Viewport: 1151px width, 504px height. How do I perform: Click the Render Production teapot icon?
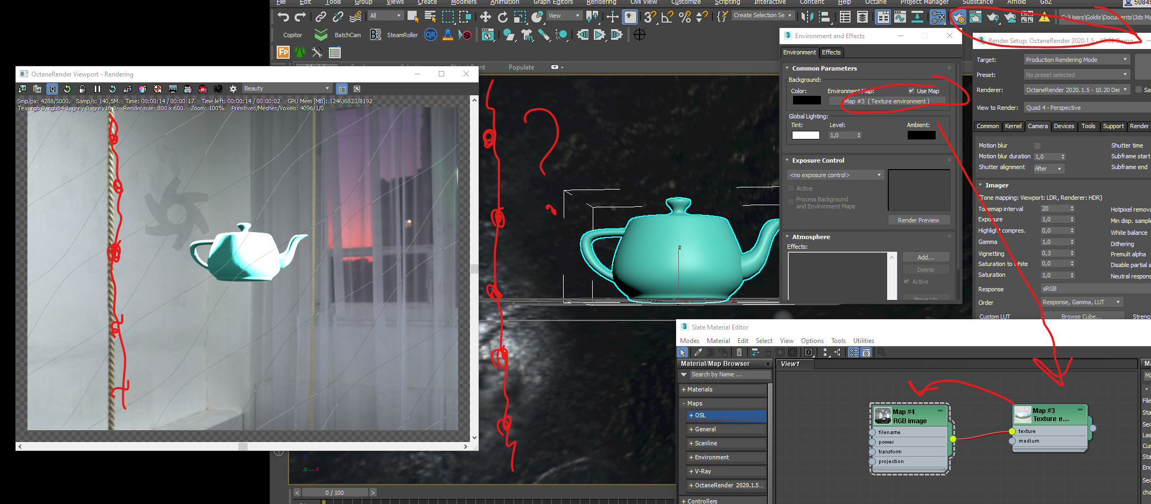[x=993, y=17]
